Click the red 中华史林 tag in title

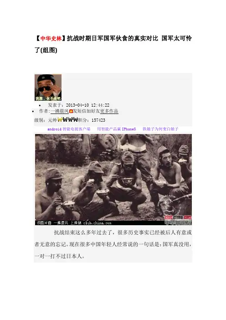51,38
